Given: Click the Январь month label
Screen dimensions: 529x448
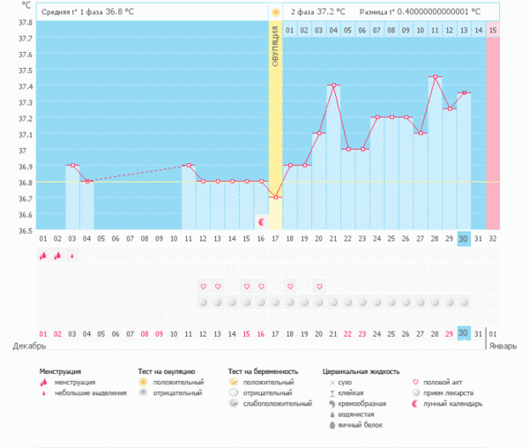Looking at the screenshot, I should tap(503, 347).
